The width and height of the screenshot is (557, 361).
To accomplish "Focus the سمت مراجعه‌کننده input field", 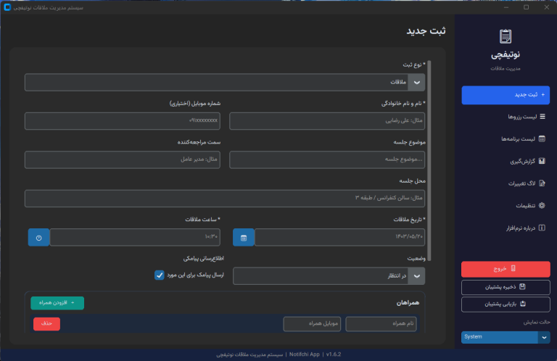I will click(122, 159).
